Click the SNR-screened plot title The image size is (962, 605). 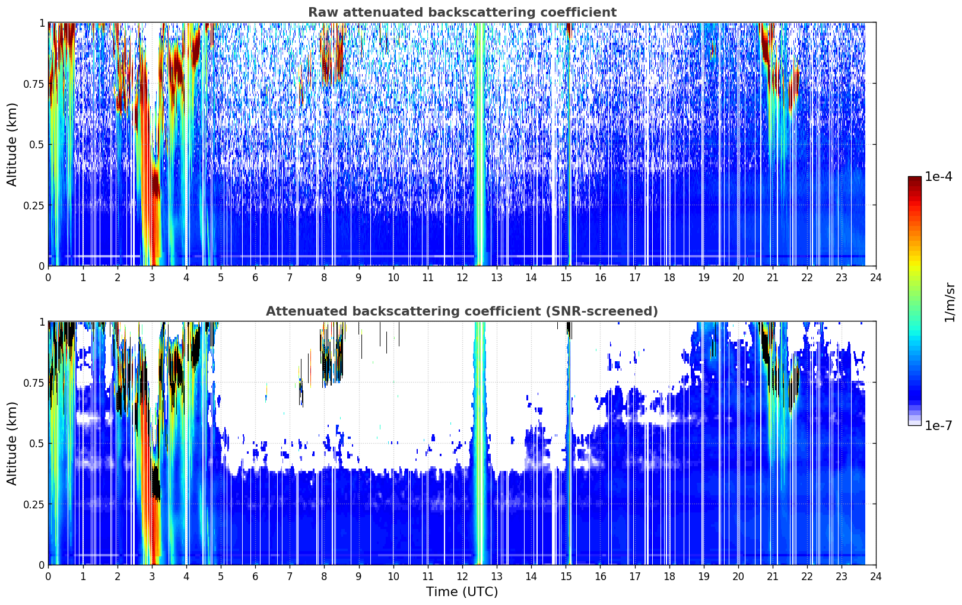click(462, 311)
